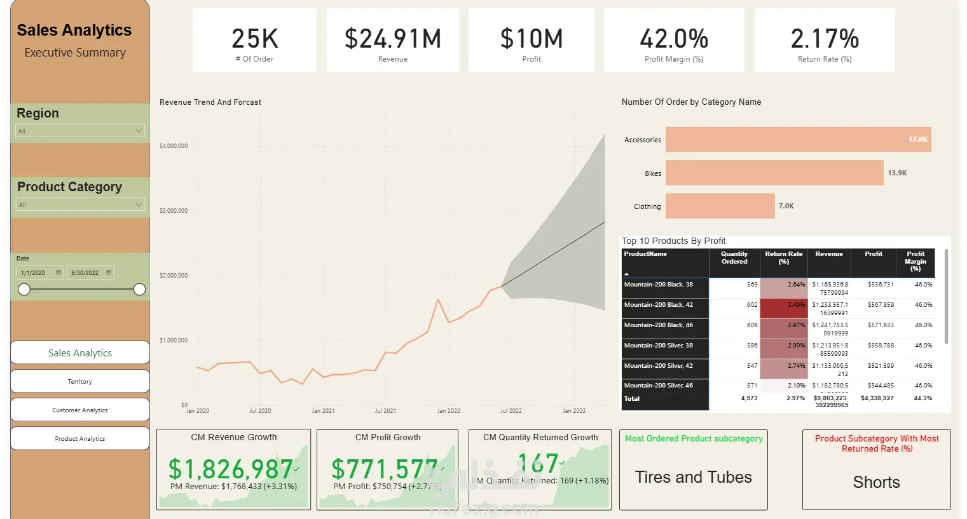Select the Bikes bar in the chart
Image resolution: width=967 pixels, height=519 pixels.
click(x=774, y=173)
